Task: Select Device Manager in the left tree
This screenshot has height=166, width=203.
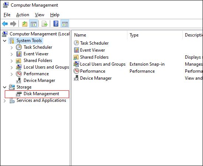Action: coord(39,80)
